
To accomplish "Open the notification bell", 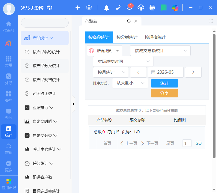I will click(106, 8).
